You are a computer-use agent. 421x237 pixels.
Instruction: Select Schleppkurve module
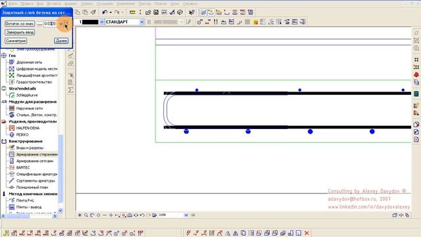[27, 95]
